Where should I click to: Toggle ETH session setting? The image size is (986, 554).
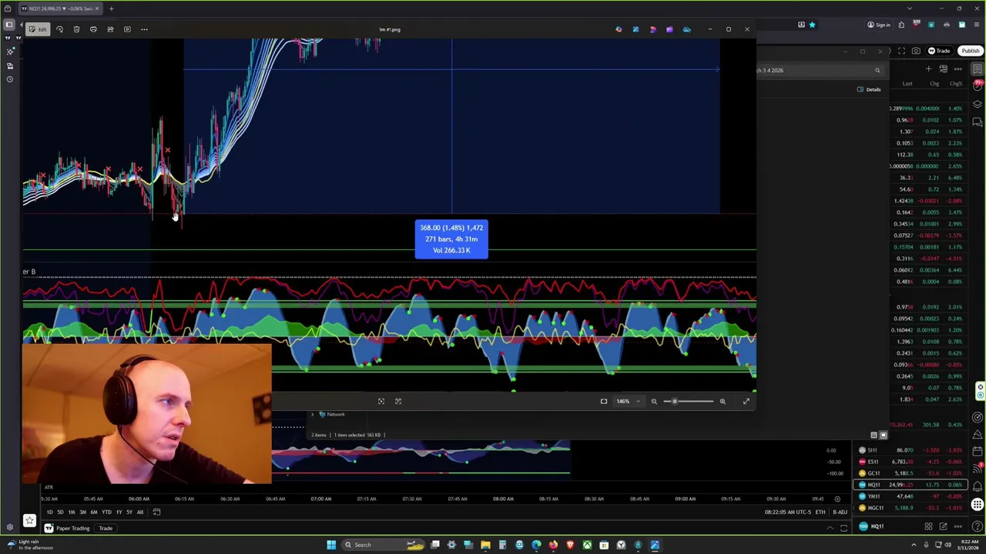820,512
